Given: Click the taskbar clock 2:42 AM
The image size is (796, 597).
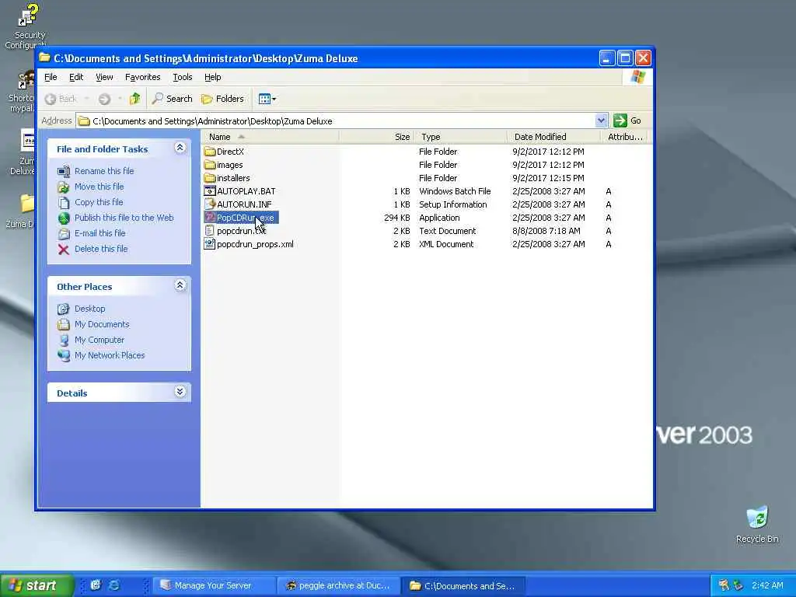Looking at the screenshot, I should coord(767,585).
